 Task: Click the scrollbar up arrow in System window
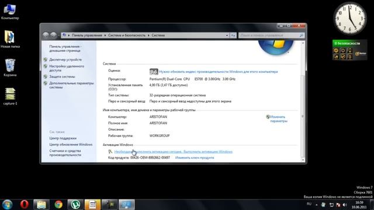tap(303, 43)
